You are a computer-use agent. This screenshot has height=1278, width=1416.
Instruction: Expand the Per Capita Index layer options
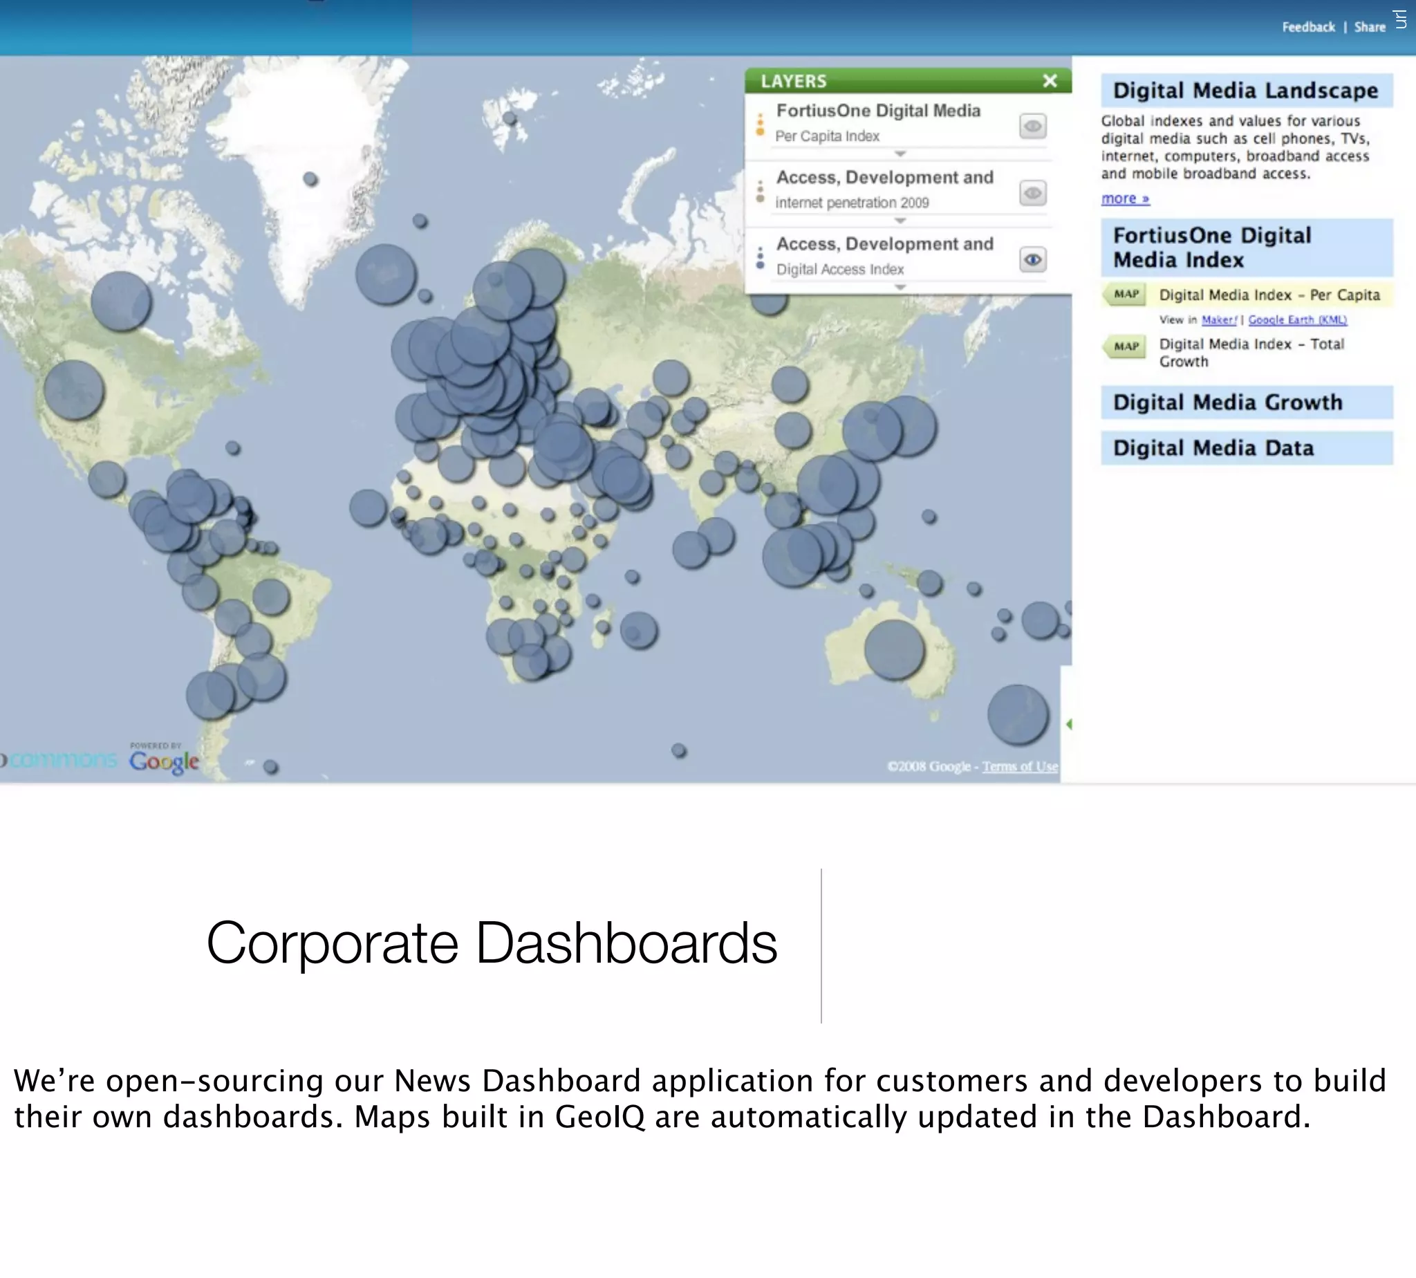[x=900, y=153]
